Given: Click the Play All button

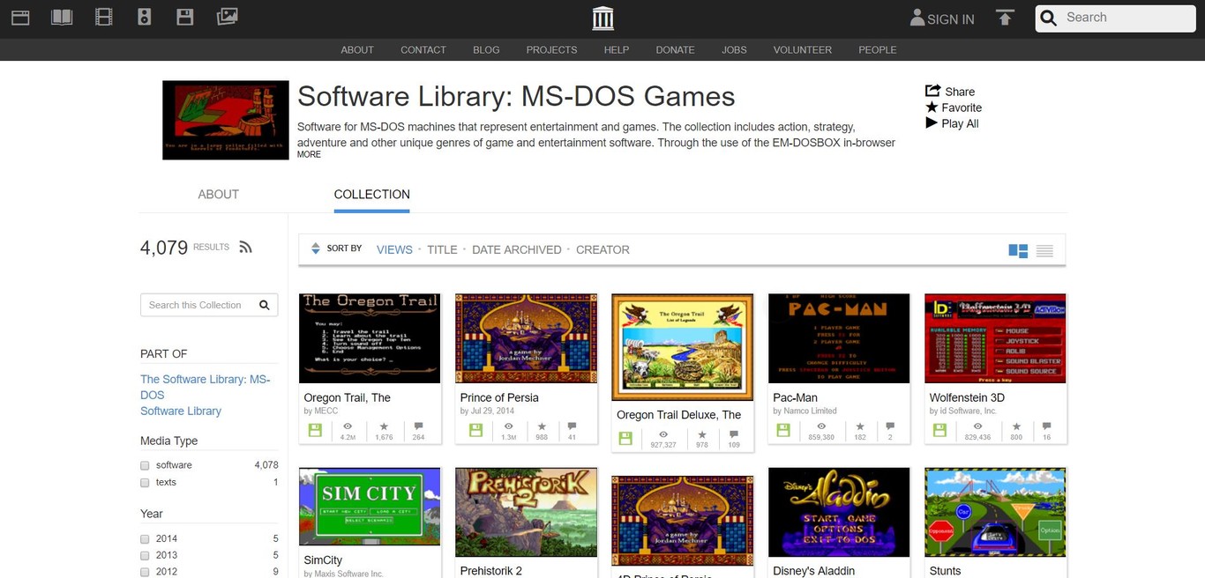Looking at the screenshot, I should click(x=952, y=123).
